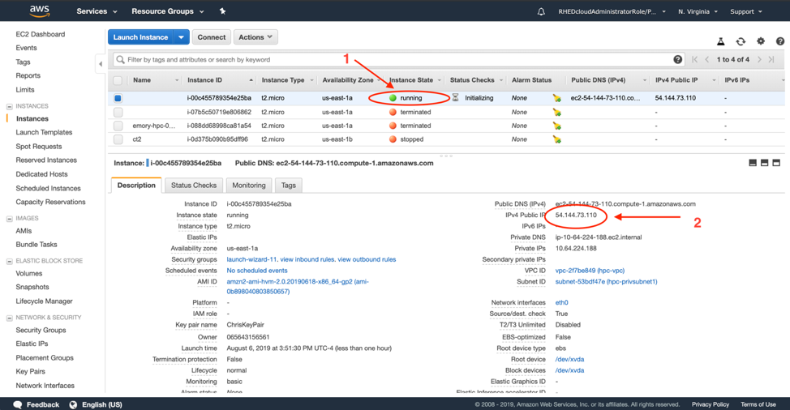This screenshot has width=790, height=410.
Task: Click the help question mark icon at top right
Action: 779,41
